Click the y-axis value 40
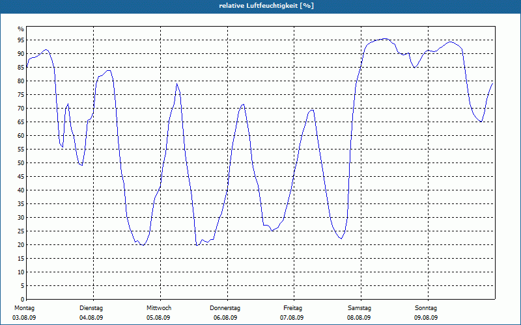Viewport: 521px width, 325px height. 21,190
